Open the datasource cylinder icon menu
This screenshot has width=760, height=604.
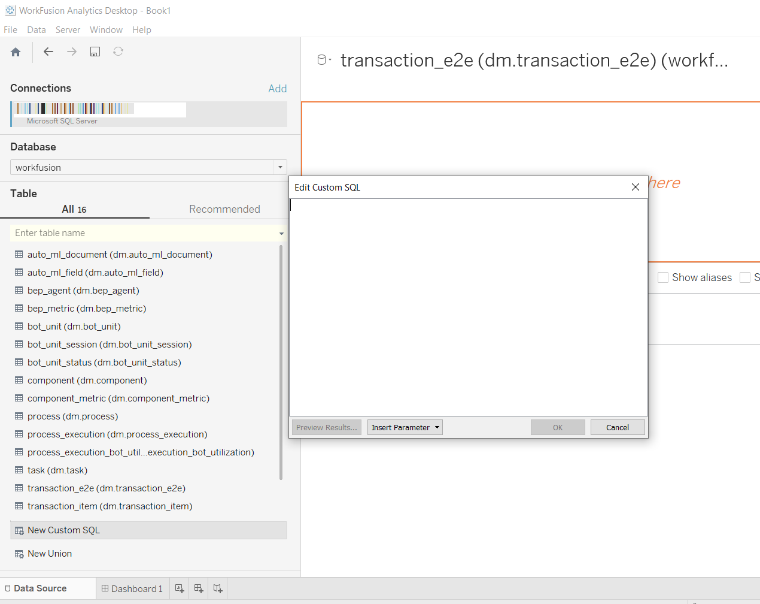tap(324, 59)
